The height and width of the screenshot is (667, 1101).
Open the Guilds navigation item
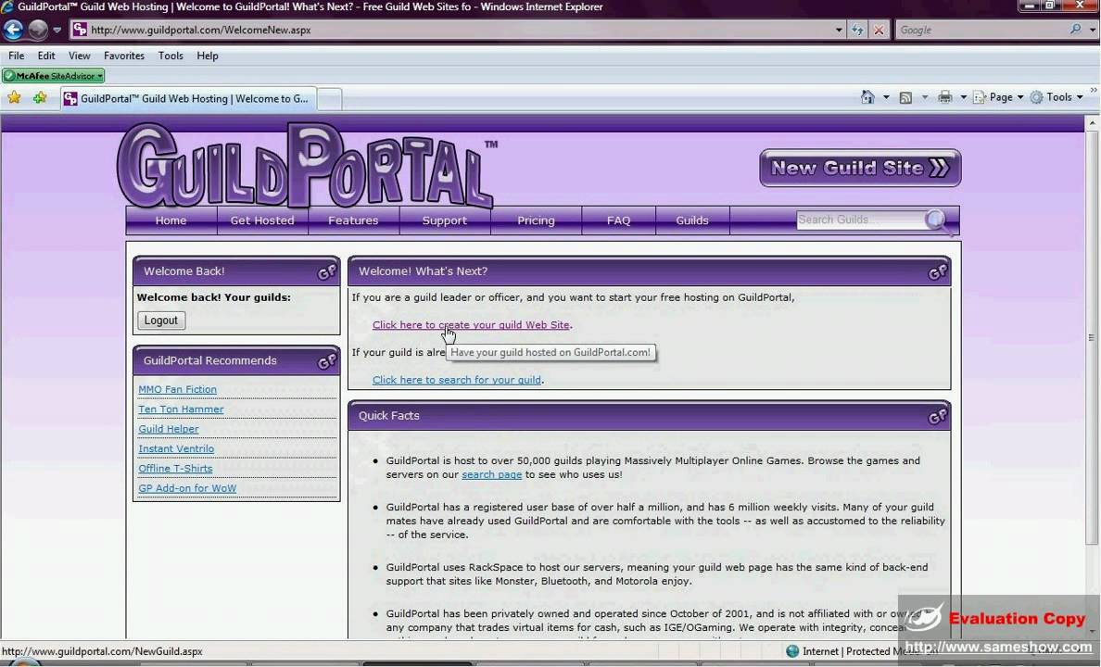tap(692, 220)
